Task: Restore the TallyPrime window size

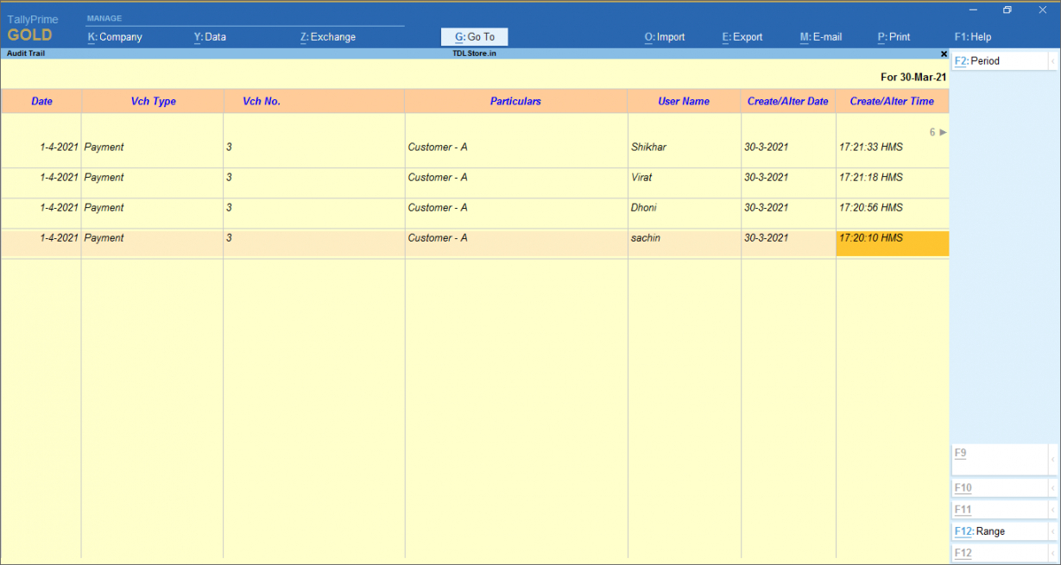Action: [x=1007, y=10]
